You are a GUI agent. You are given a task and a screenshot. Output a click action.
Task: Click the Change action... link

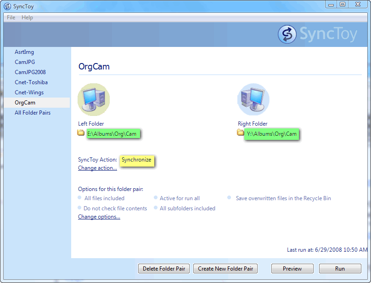pos(97,168)
